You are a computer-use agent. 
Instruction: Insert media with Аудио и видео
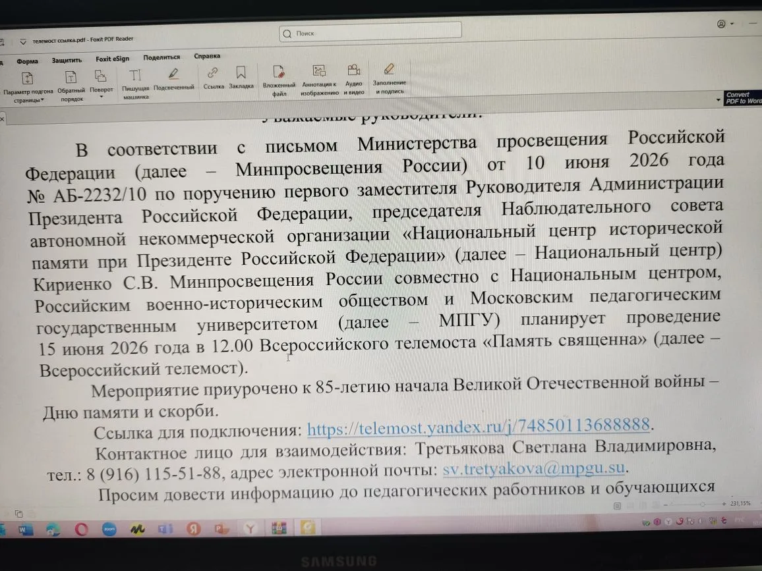pos(354,79)
